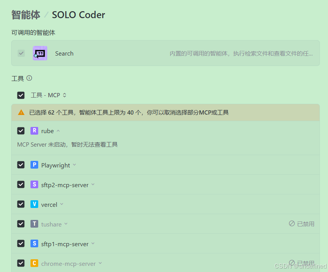Click the 可调用的智能体 heading

(x=33, y=33)
